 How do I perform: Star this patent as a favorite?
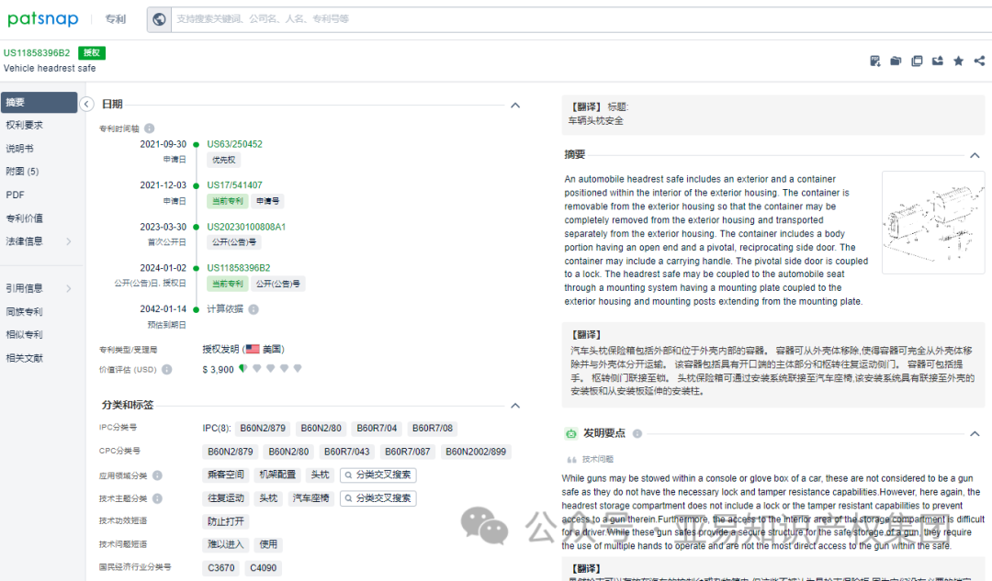click(x=958, y=61)
